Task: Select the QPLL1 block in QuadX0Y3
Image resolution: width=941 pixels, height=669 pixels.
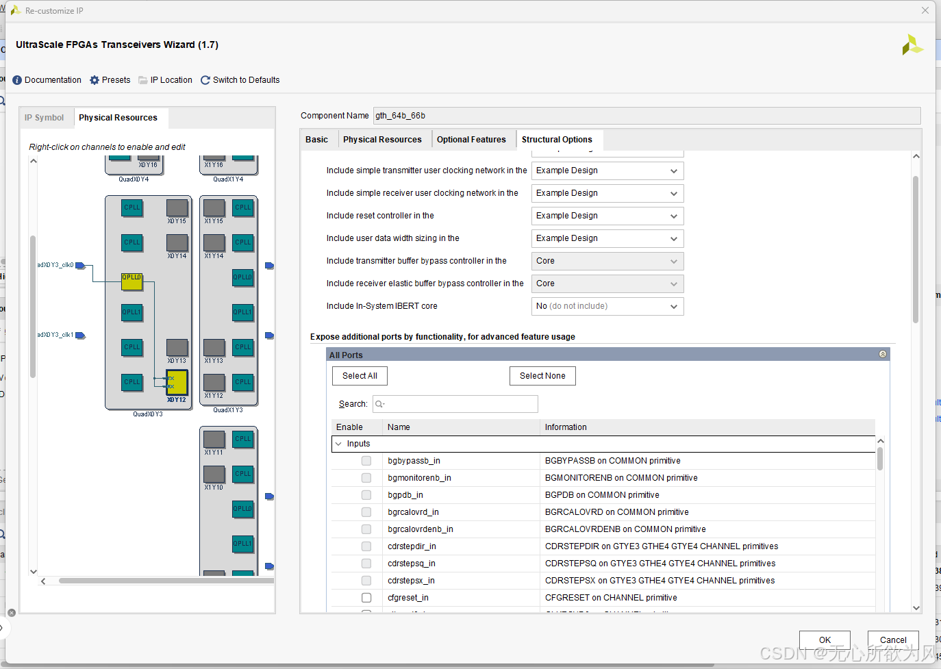Action: coord(132,312)
